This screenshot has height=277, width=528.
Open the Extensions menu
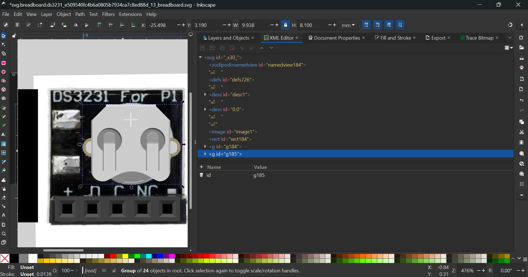pyautogui.click(x=130, y=14)
